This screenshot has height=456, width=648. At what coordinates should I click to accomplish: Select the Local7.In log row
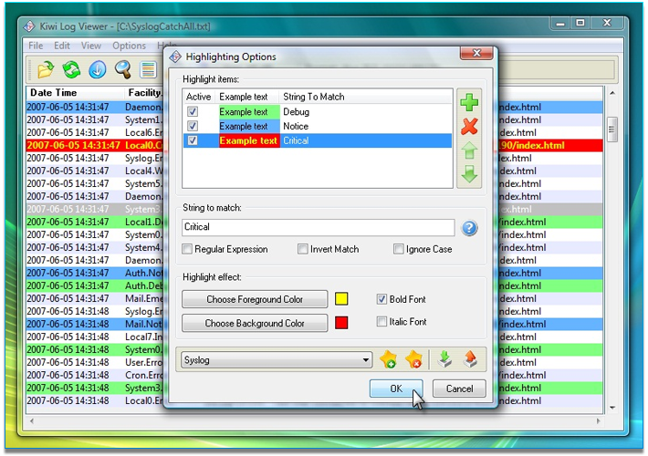tap(95, 337)
